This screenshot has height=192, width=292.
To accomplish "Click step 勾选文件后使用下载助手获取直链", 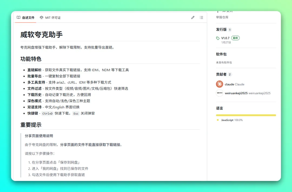I will (x=58, y=175).
